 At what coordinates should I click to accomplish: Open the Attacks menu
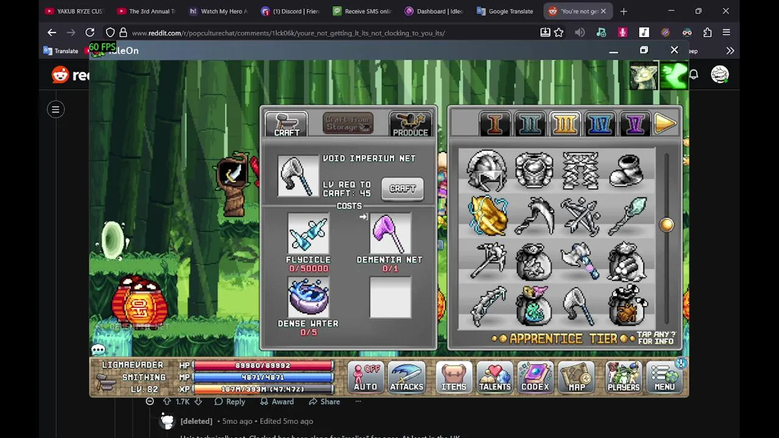point(407,377)
